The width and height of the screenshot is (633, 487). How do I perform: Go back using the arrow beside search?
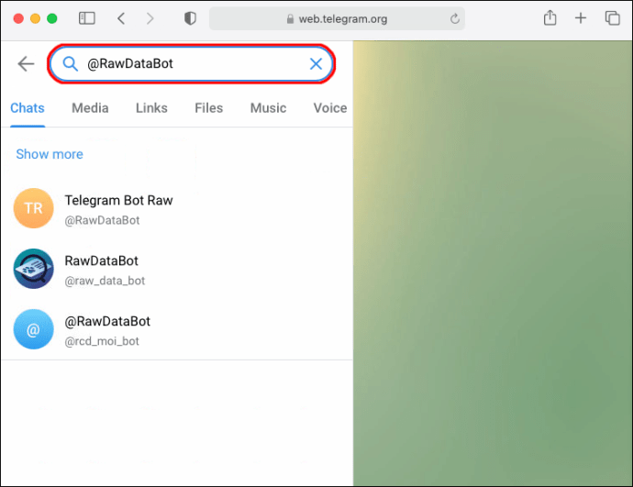coord(27,64)
